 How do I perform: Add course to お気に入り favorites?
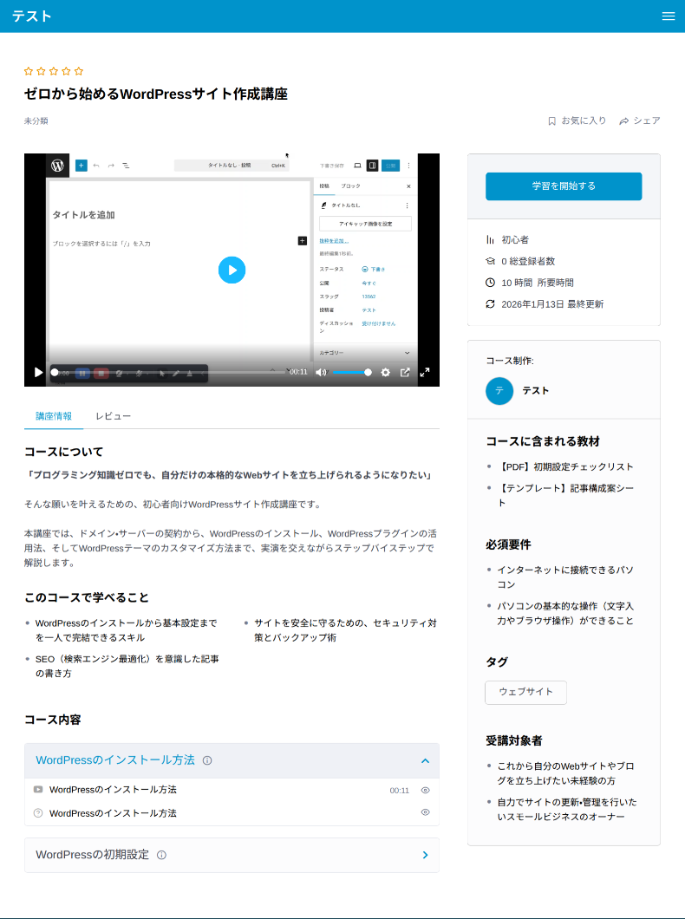pyautogui.click(x=577, y=121)
